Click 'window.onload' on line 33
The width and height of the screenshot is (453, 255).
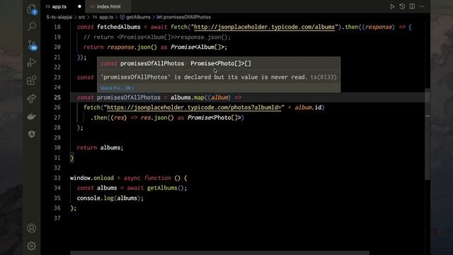pyautogui.click(x=92, y=178)
